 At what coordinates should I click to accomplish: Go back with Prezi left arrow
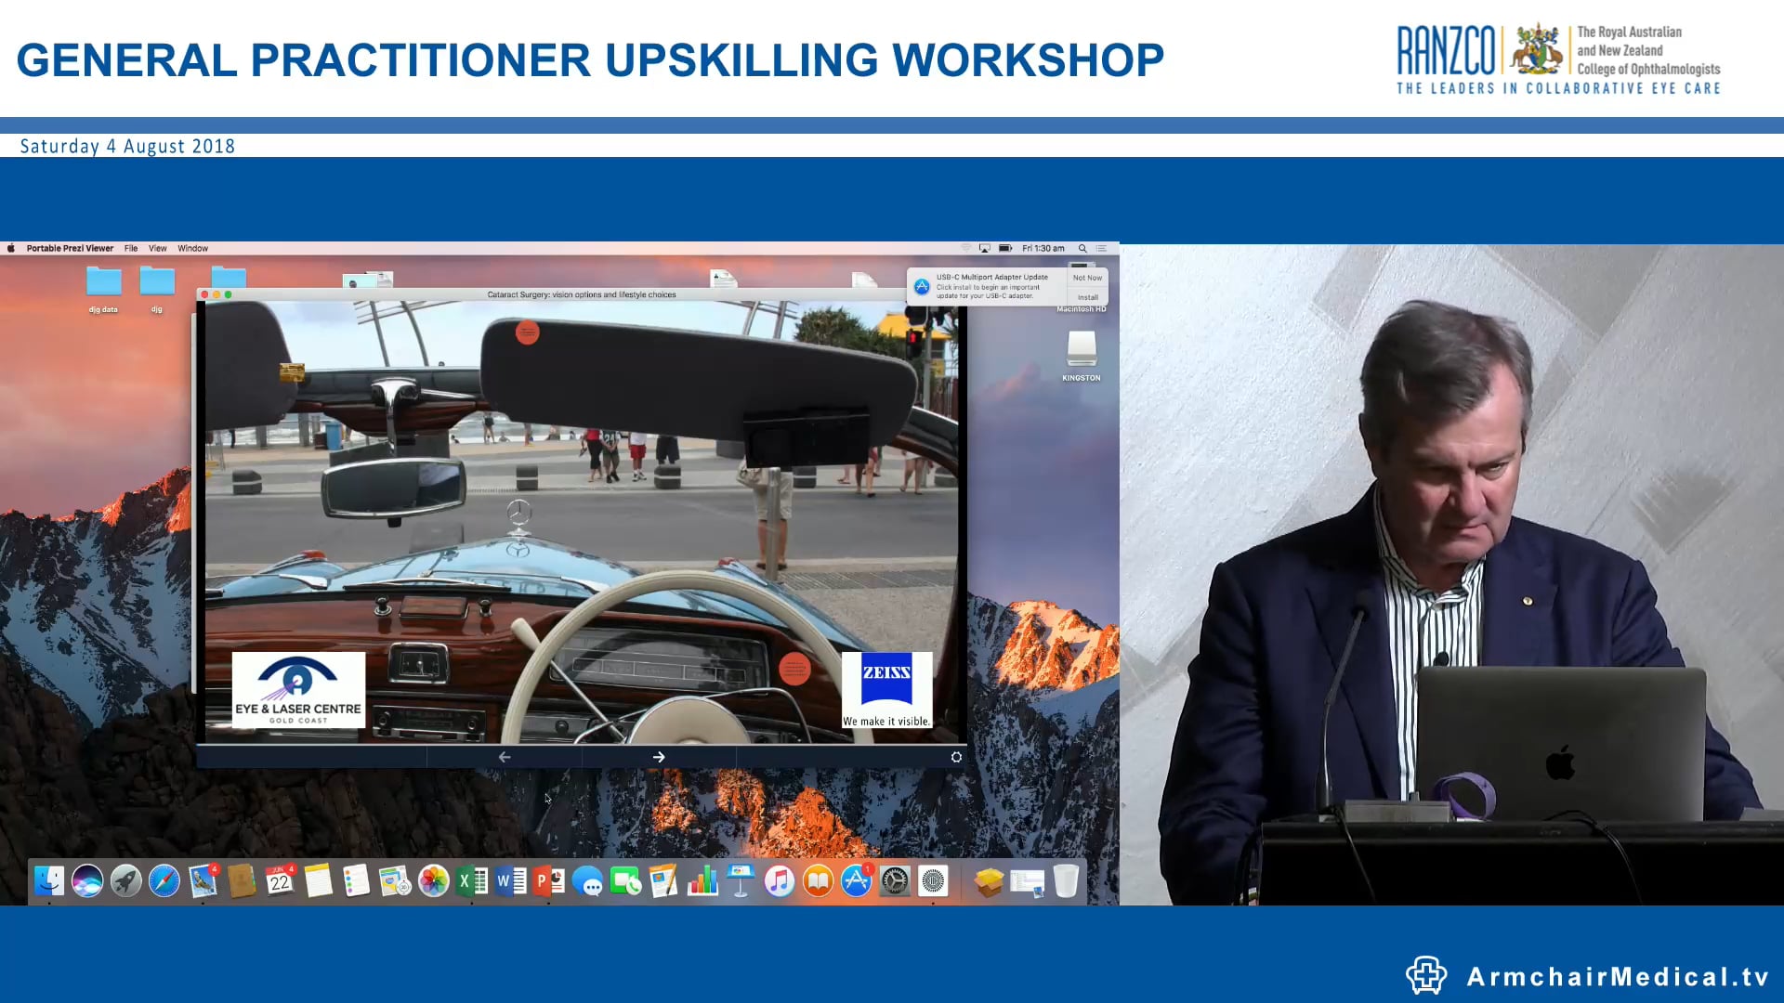(x=505, y=757)
